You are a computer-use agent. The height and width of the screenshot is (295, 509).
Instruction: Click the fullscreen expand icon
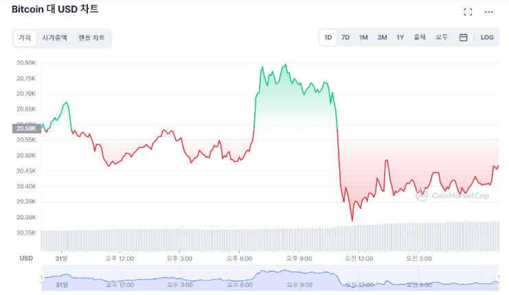click(468, 12)
